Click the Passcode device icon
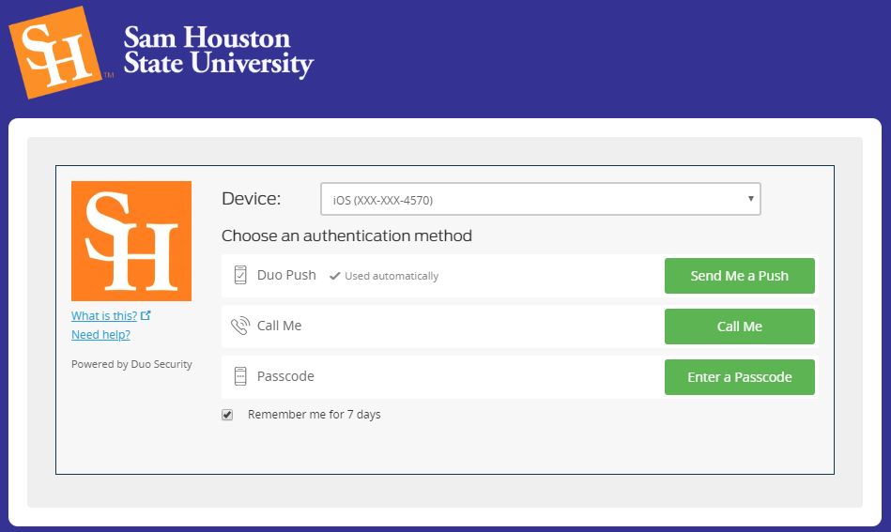The width and height of the screenshot is (891, 532). (240, 376)
